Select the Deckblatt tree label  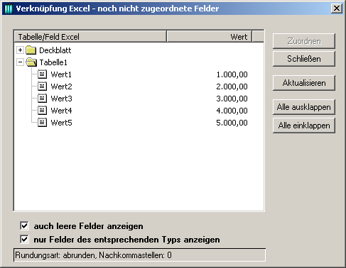[55, 50]
